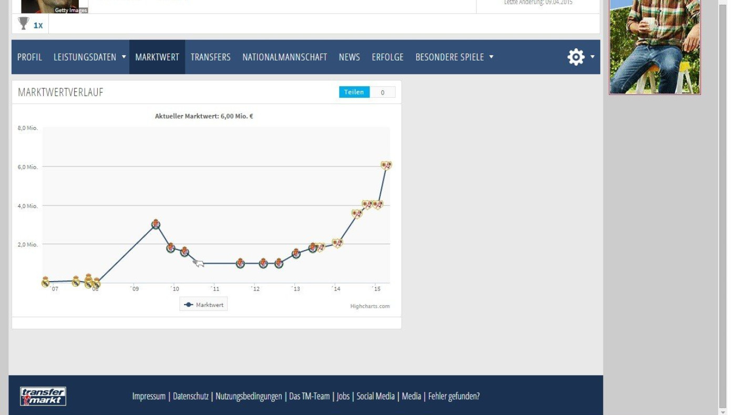Click the Transfermarkt logo in footer

pyautogui.click(x=43, y=396)
